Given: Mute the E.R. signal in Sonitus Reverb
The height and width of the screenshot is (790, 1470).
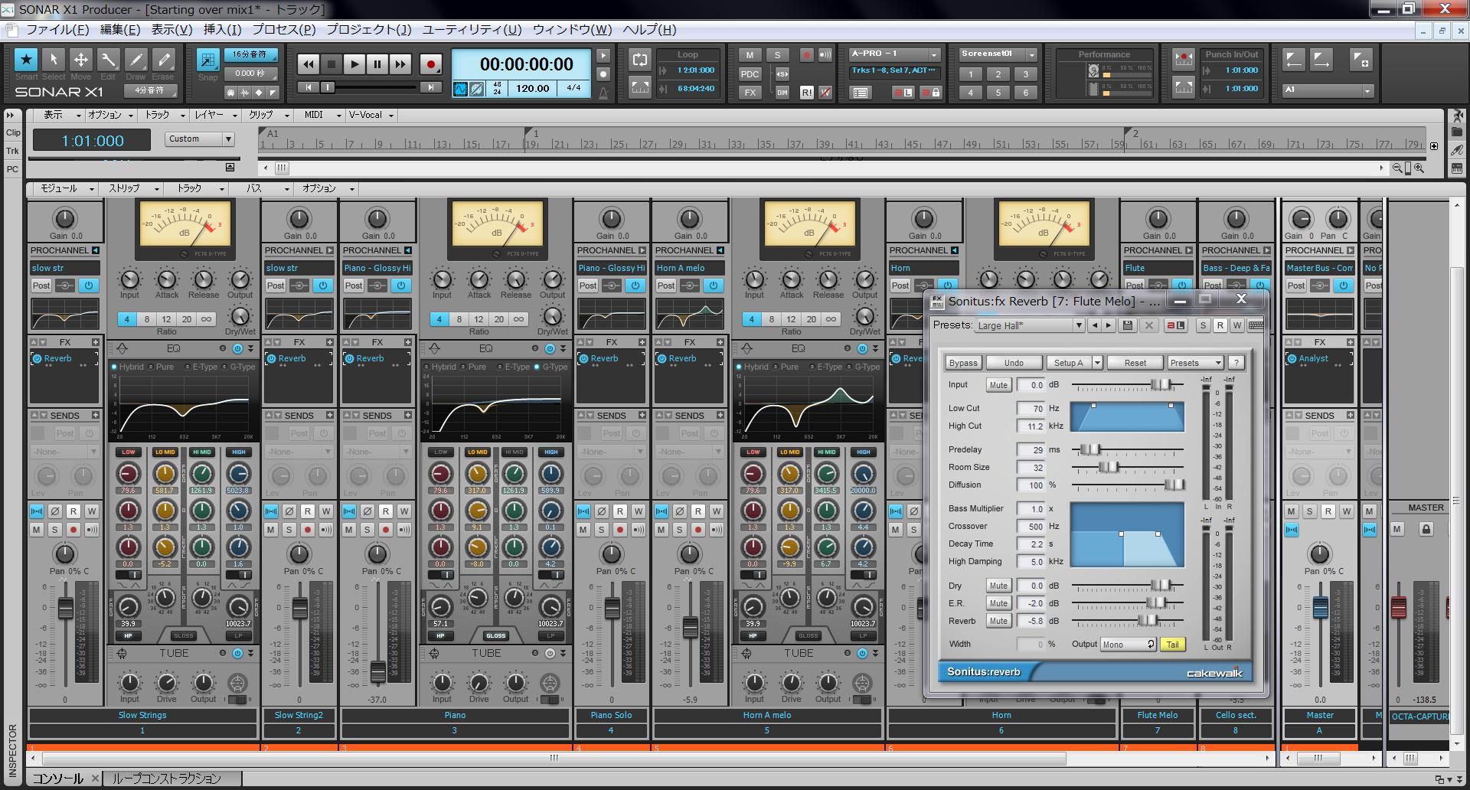Looking at the screenshot, I should click(x=998, y=603).
